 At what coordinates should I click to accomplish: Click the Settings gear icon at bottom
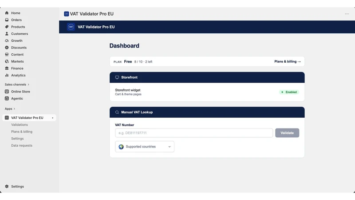(7, 186)
